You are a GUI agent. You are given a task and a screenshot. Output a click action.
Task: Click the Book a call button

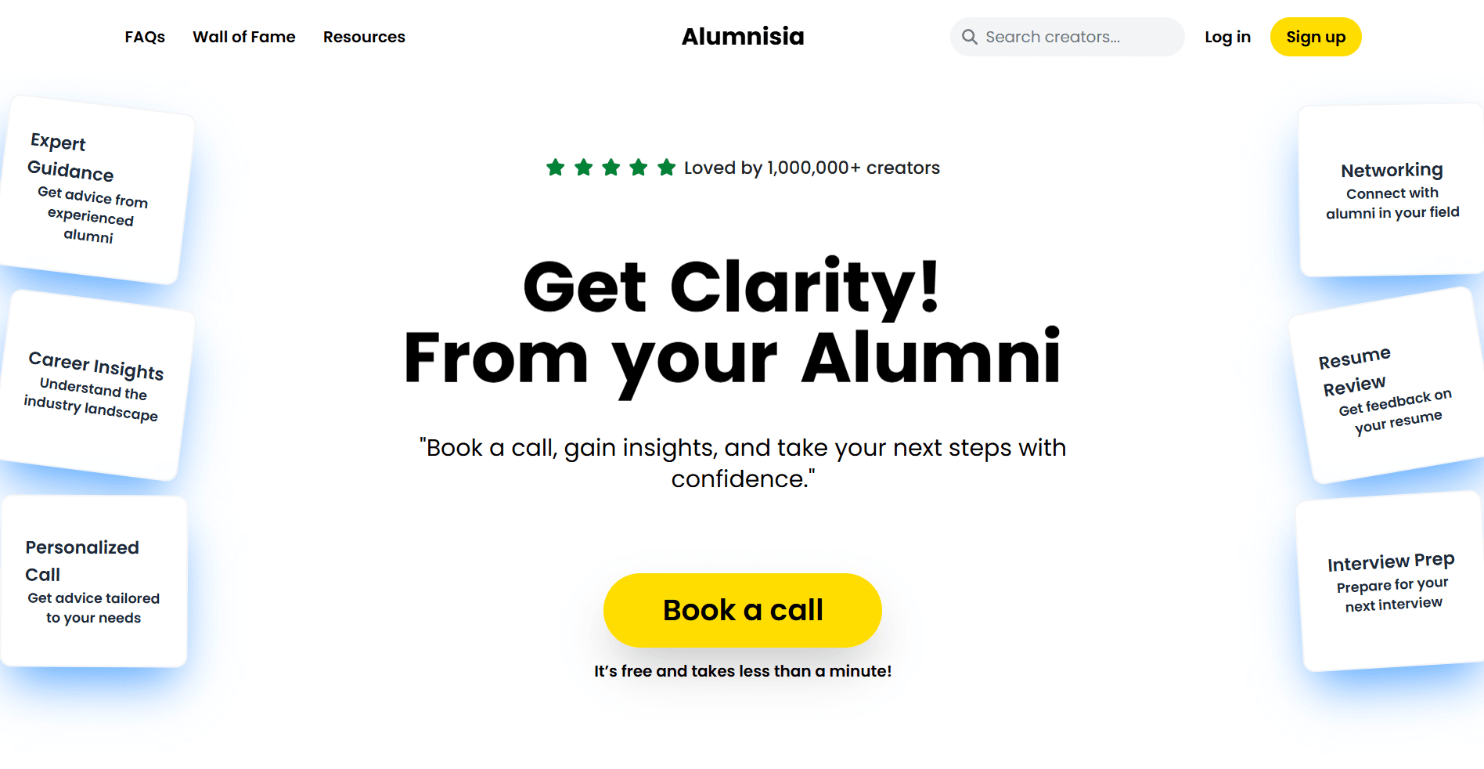743,610
